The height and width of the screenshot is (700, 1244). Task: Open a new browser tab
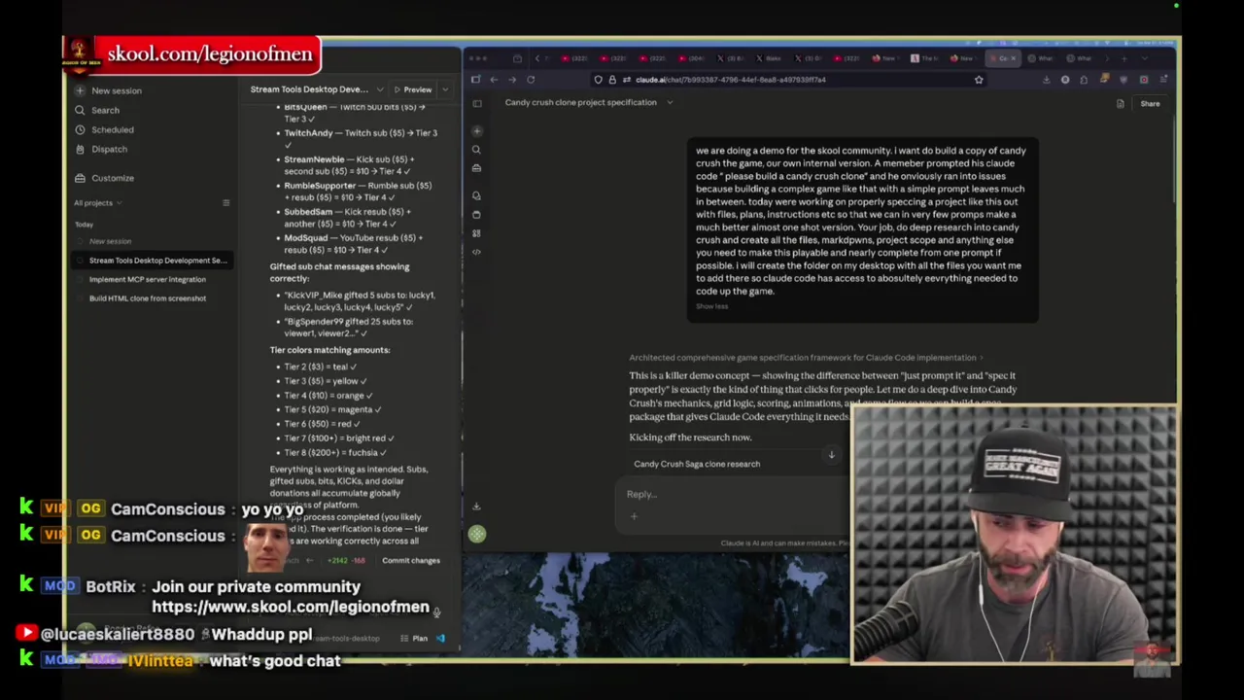pos(1124,58)
